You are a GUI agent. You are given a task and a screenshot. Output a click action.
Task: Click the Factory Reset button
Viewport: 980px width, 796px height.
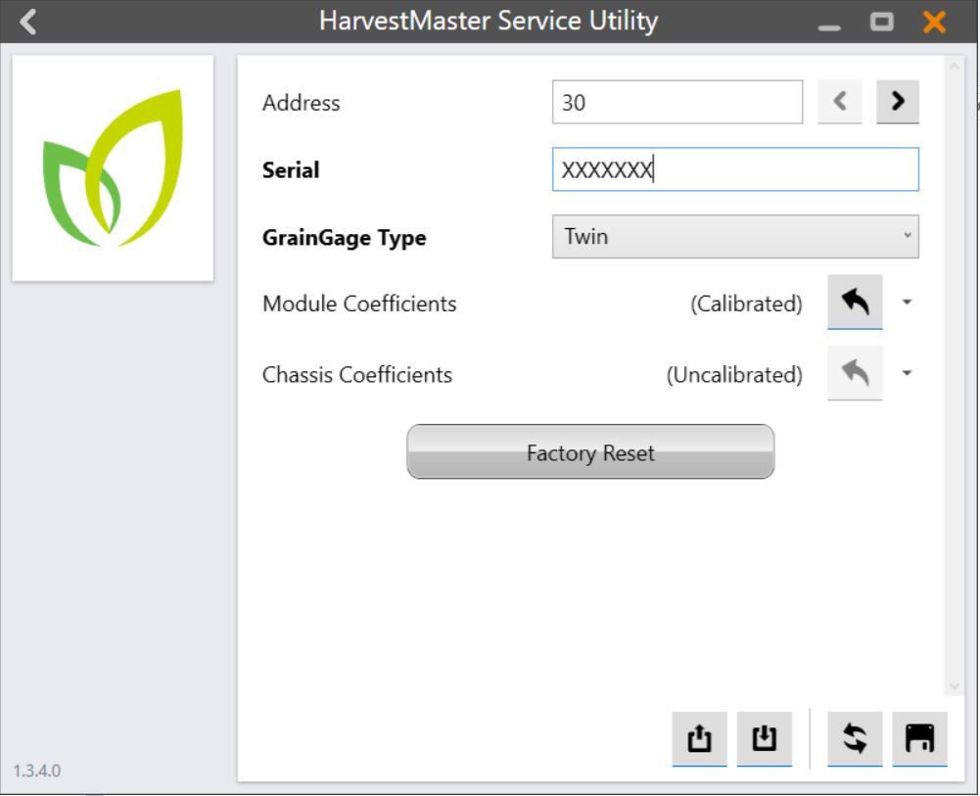(x=590, y=451)
